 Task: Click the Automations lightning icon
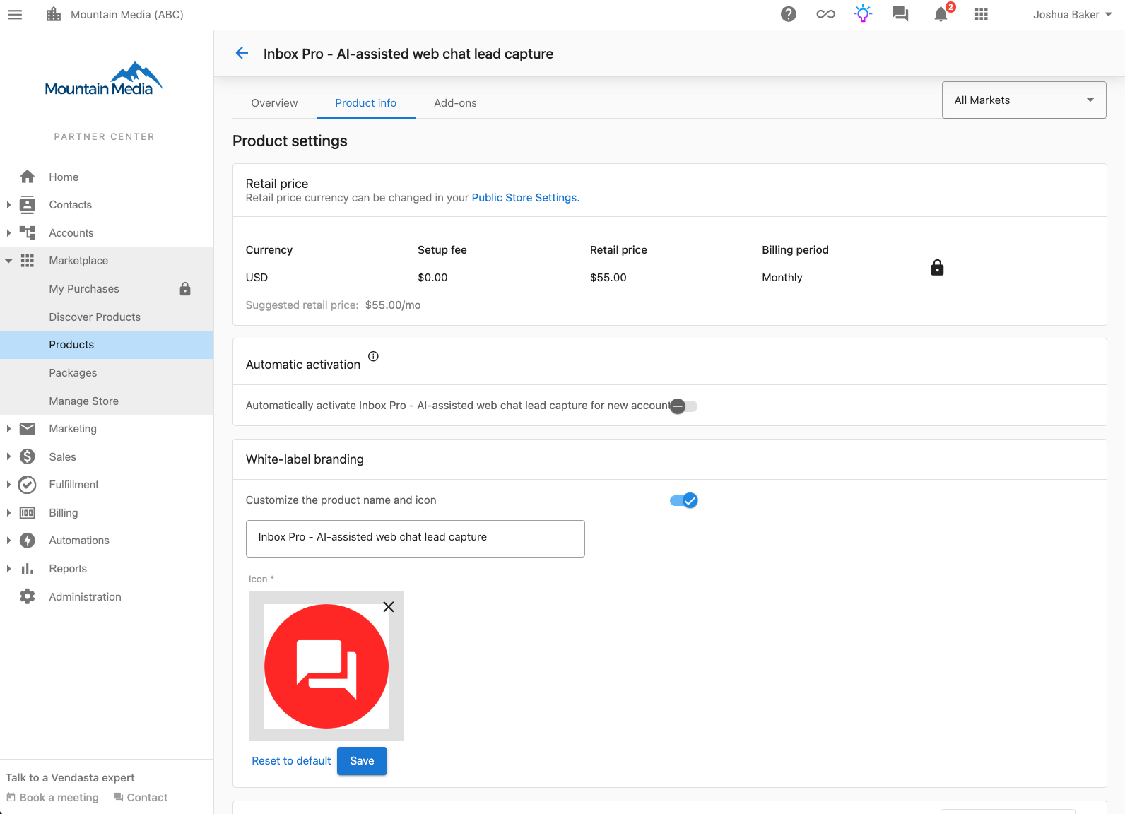tap(28, 541)
